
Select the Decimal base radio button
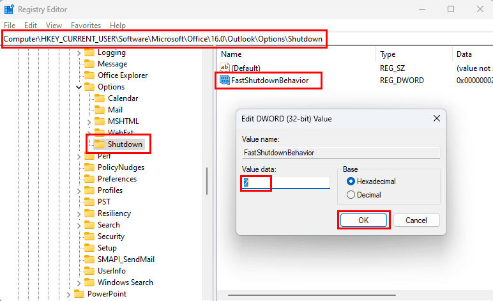coord(350,194)
